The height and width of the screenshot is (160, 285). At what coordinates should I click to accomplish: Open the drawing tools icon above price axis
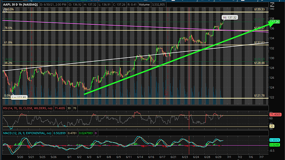272,5
